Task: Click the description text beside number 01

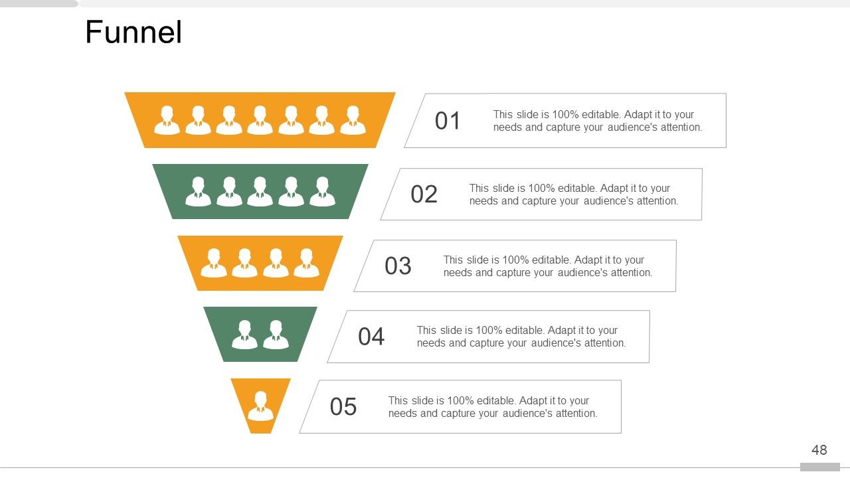Action: (597, 121)
